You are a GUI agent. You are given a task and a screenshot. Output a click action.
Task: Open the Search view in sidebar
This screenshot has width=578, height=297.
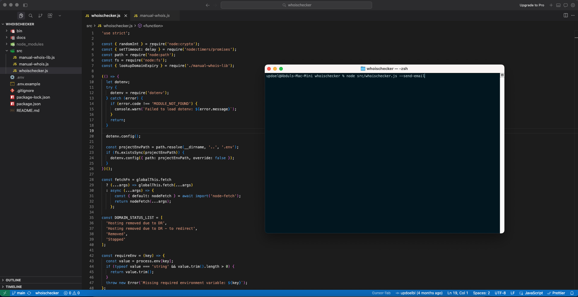30,16
